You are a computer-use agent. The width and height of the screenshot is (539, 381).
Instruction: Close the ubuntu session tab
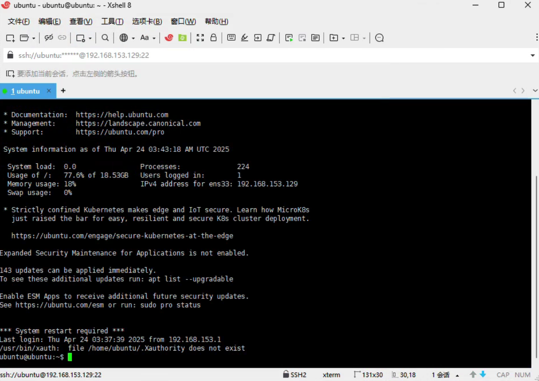click(x=49, y=91)
